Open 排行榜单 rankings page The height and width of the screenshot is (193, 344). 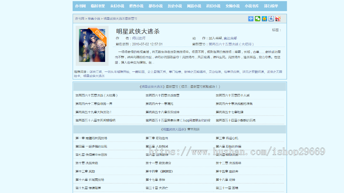[271, 6]
